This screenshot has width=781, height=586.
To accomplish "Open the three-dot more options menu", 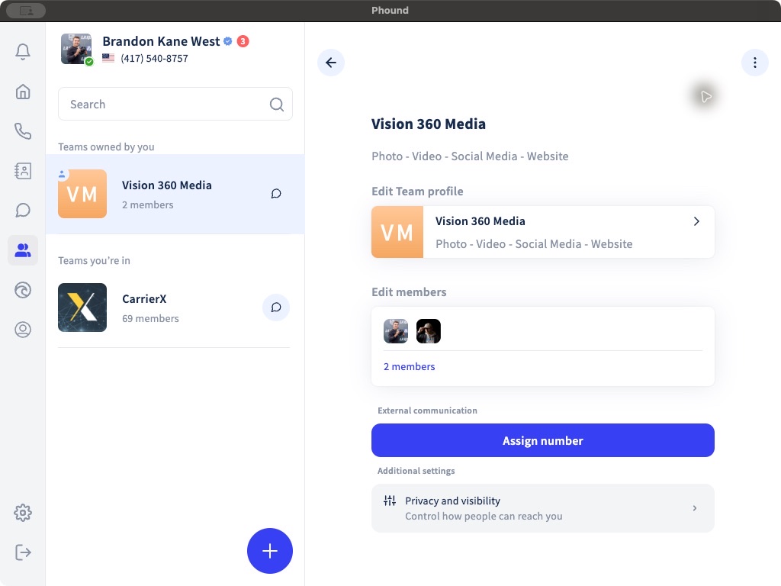I will pos(754,63).
